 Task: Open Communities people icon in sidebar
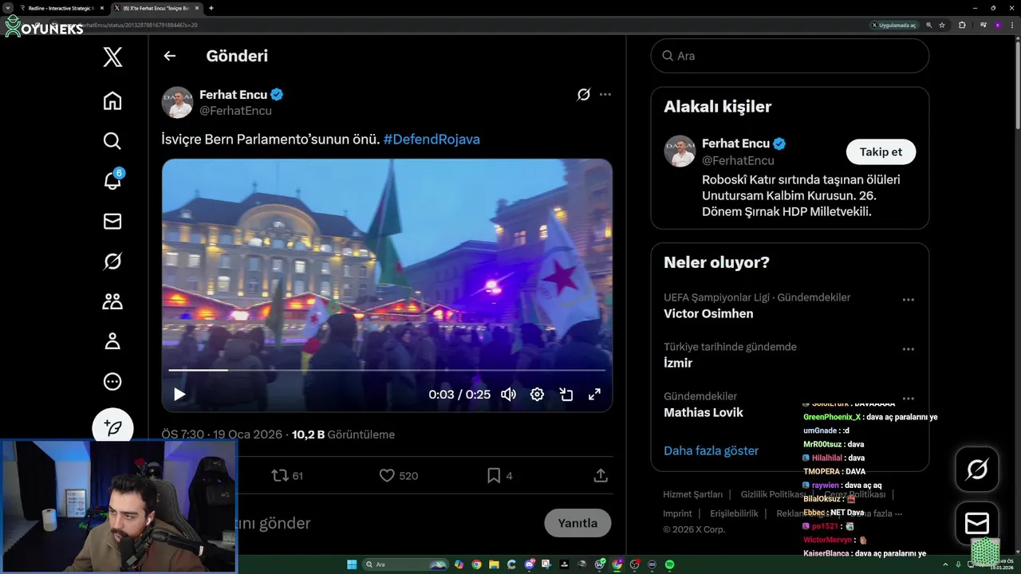[112, 301]
